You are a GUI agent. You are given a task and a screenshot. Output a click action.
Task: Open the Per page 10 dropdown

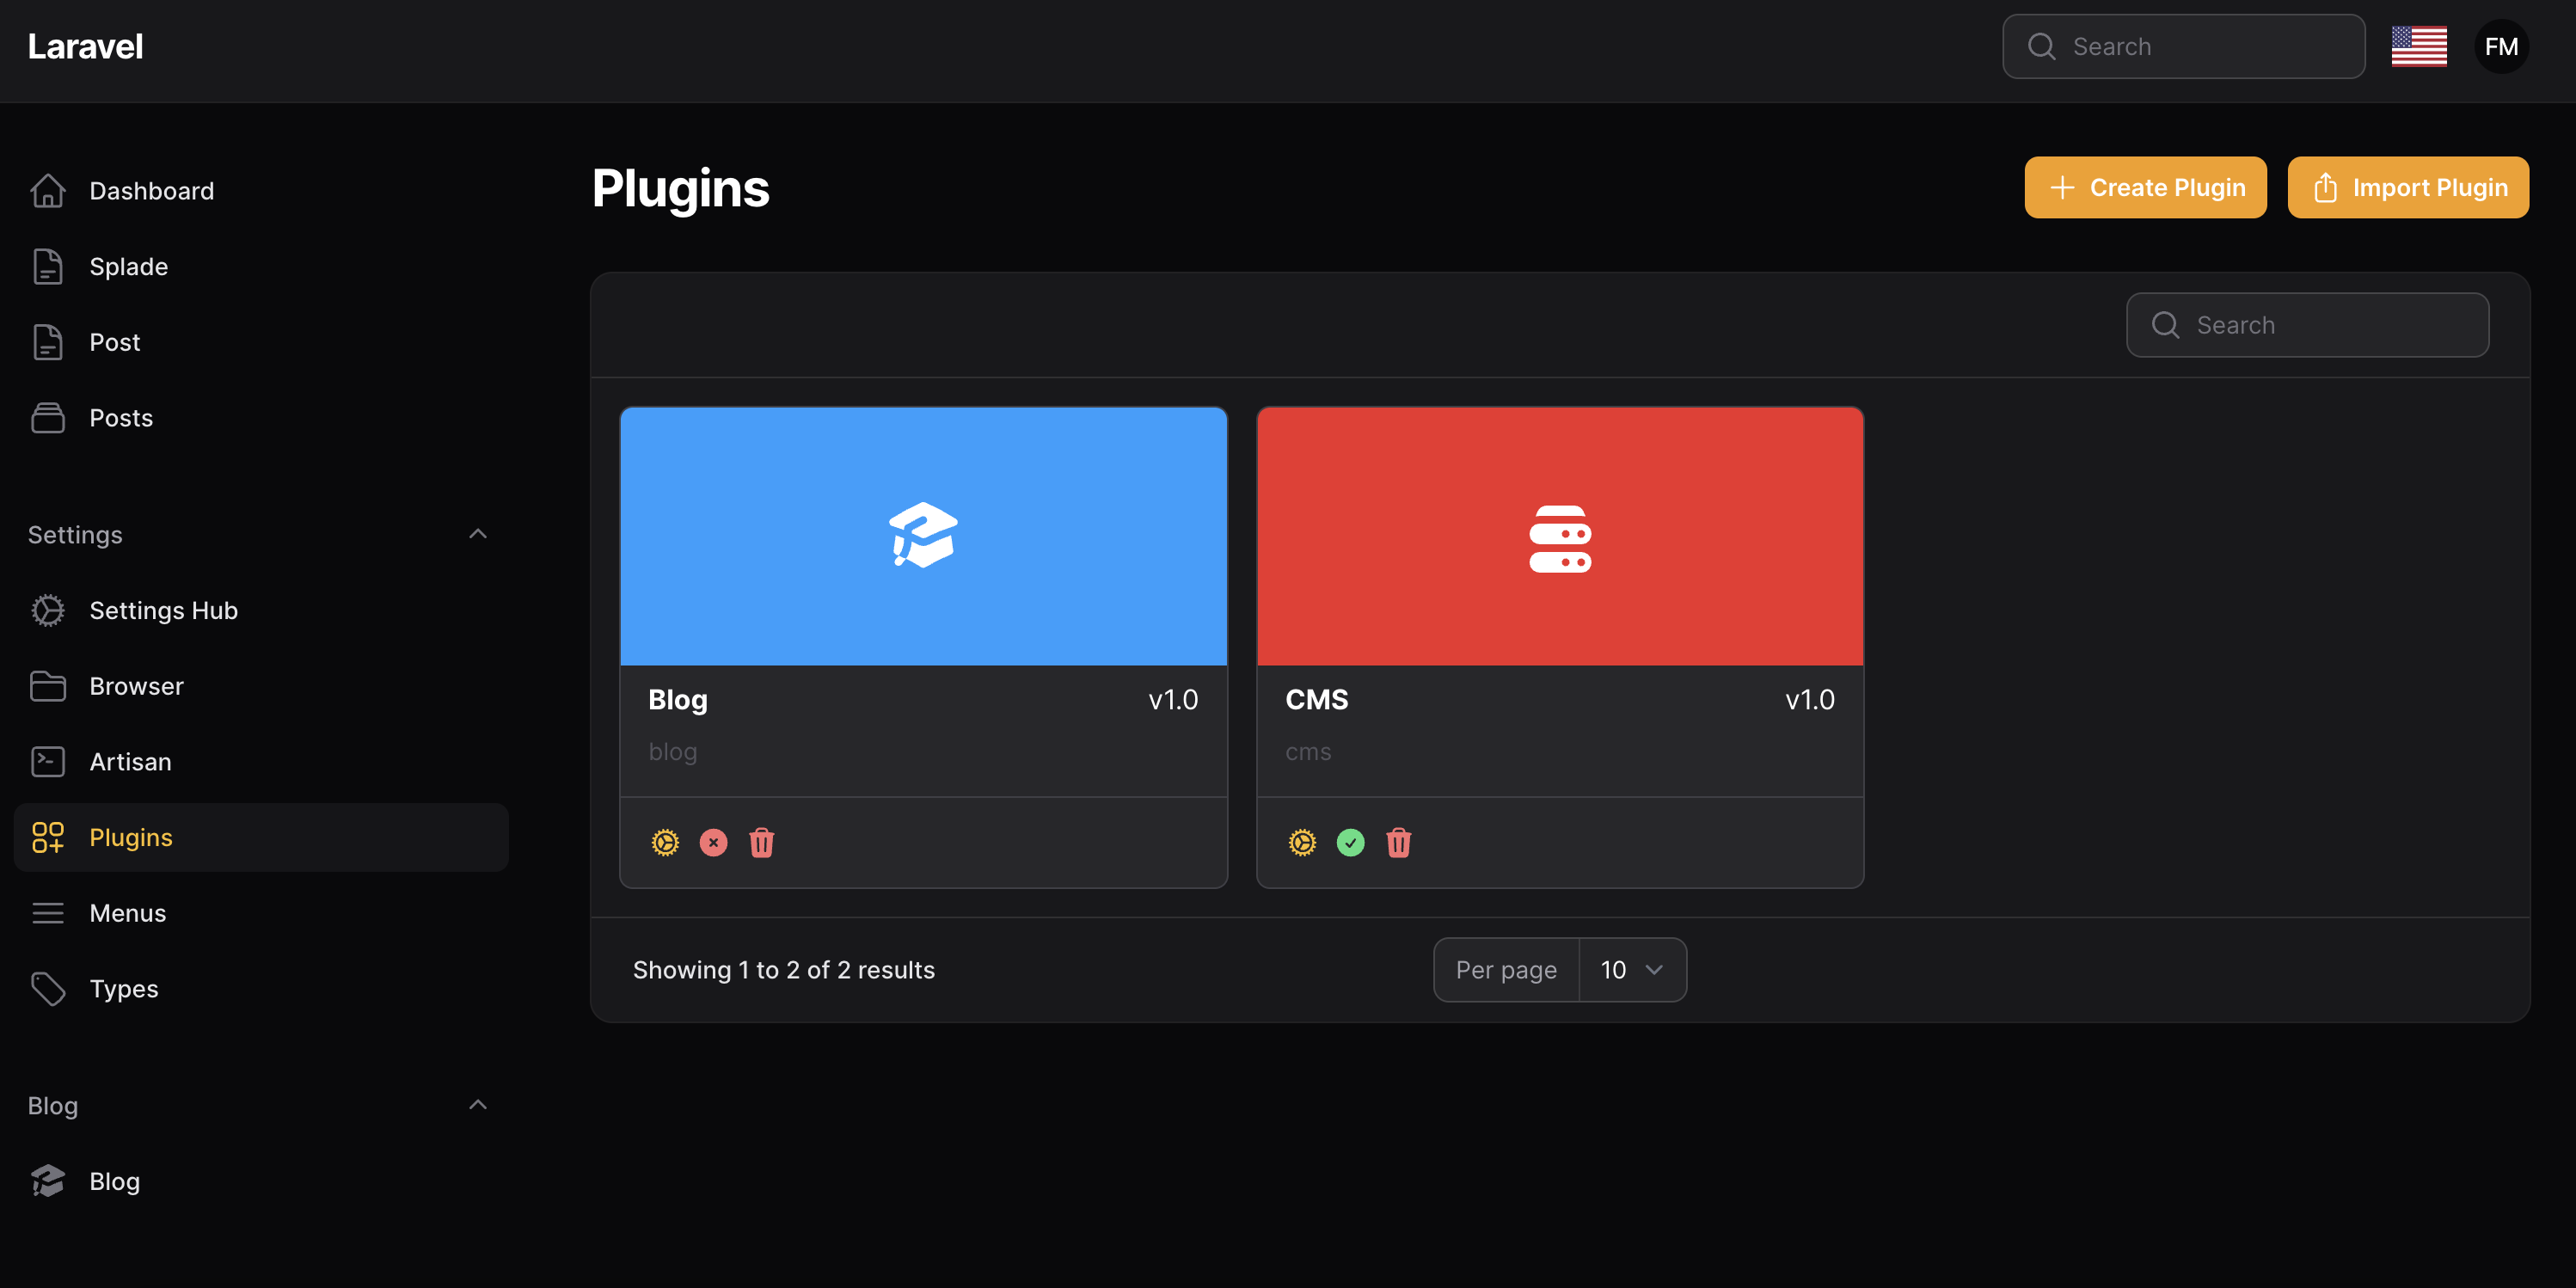point(1631,970)
